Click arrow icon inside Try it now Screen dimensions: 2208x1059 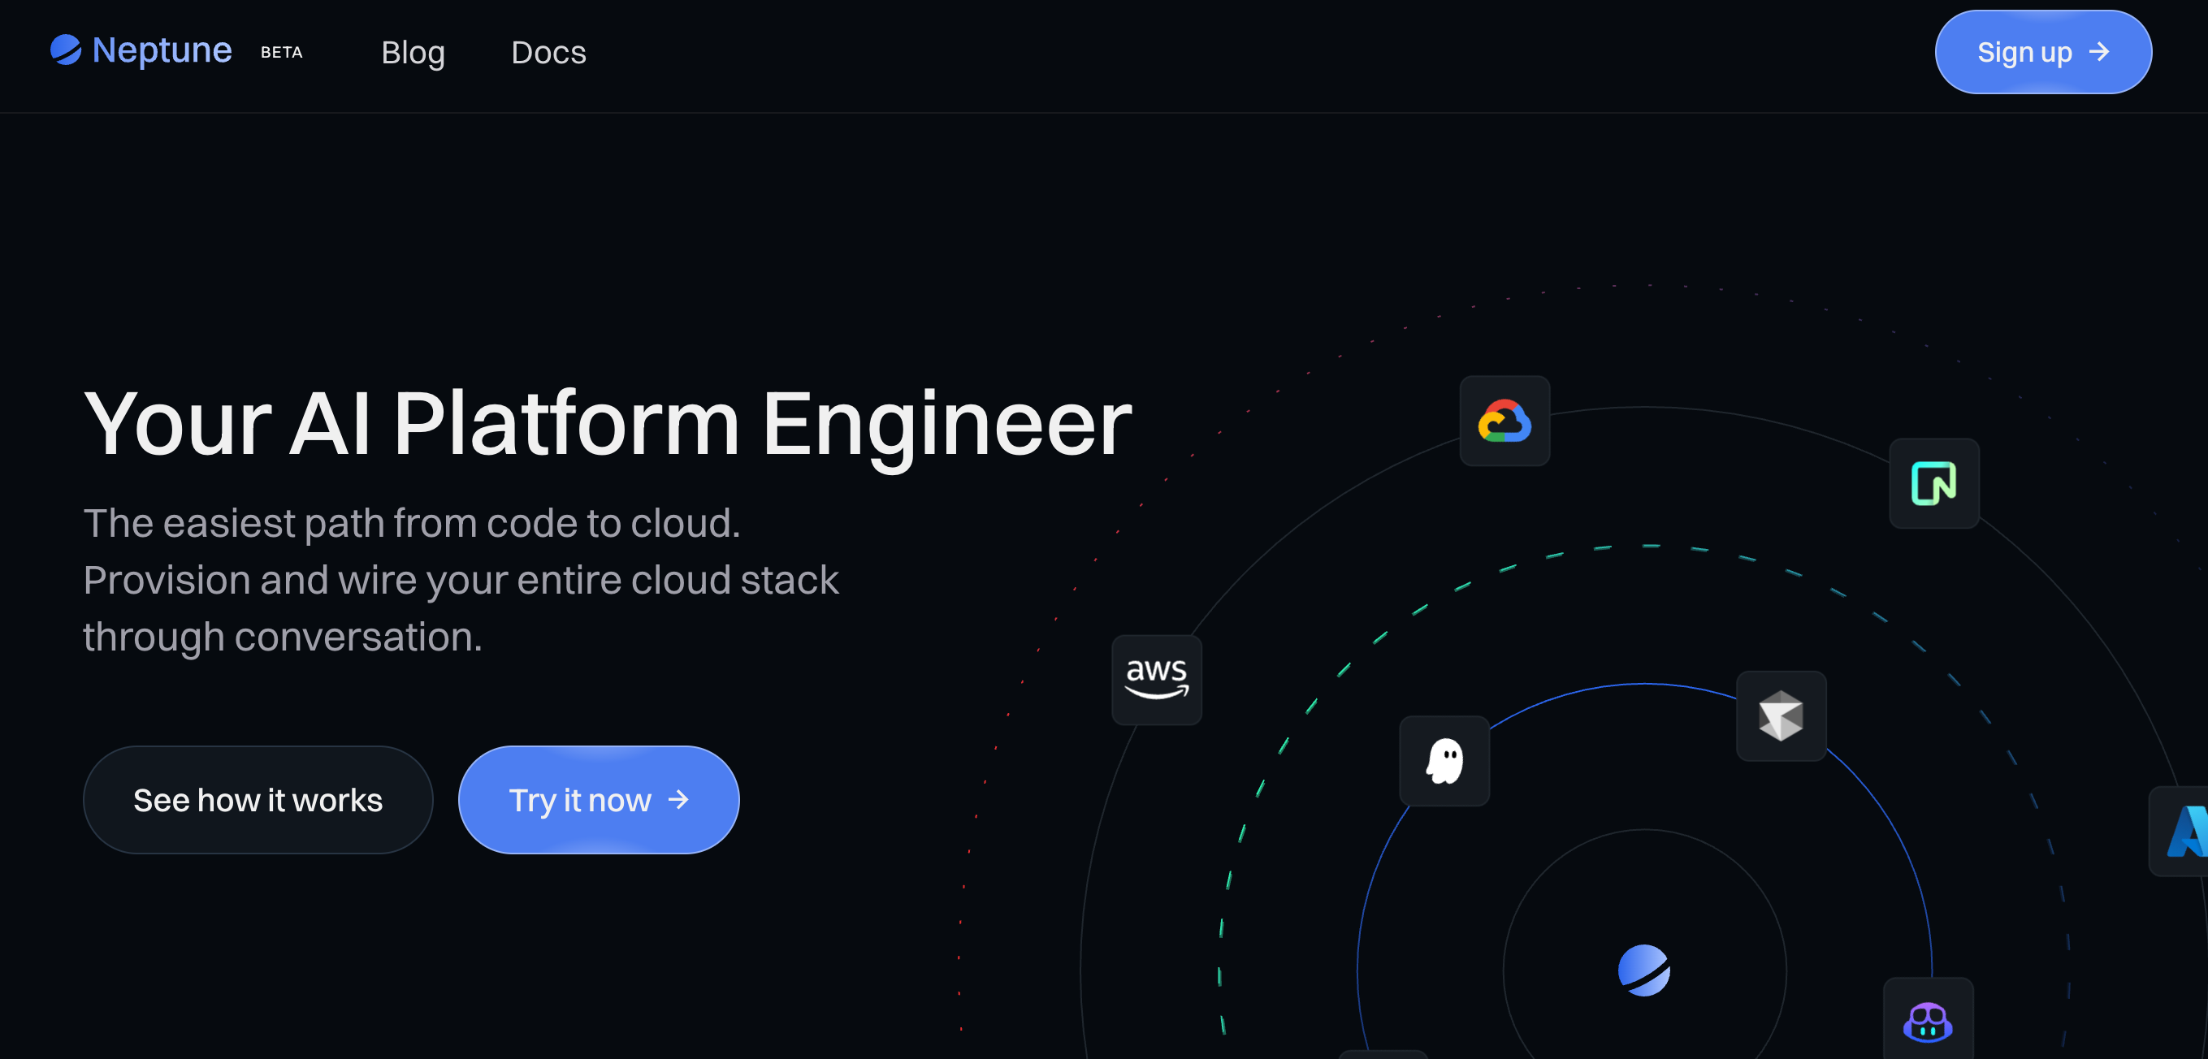click(679, 799)
